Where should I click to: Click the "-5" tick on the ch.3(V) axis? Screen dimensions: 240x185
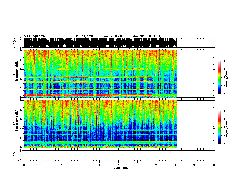coord(20,160)
